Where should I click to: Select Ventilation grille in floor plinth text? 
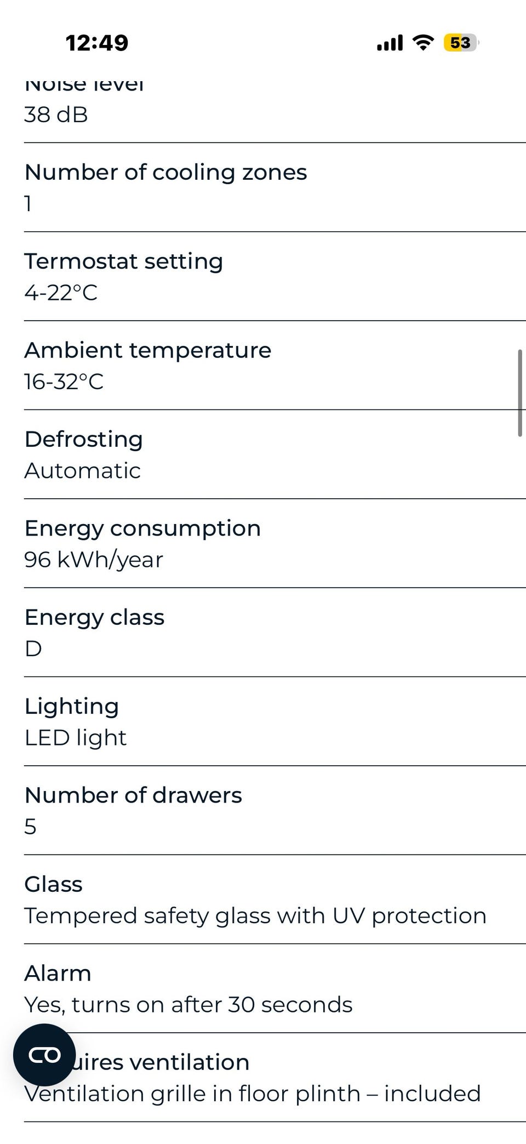[253, 1094]
